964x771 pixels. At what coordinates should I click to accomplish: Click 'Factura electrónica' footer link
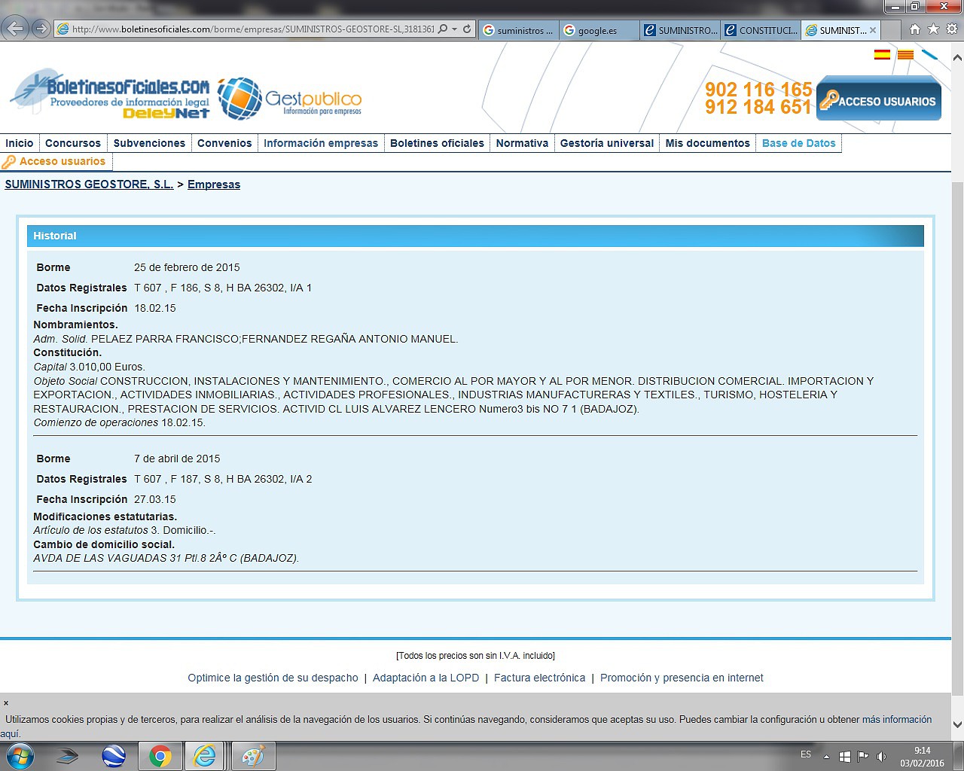pyautogui.click(x=539, y=678)
